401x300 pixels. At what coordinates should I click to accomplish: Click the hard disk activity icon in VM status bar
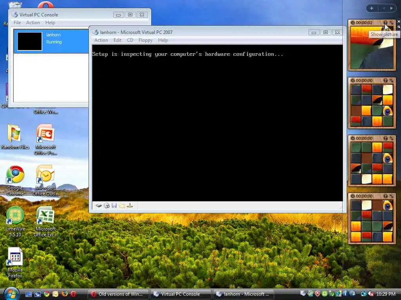pos(98,205)
